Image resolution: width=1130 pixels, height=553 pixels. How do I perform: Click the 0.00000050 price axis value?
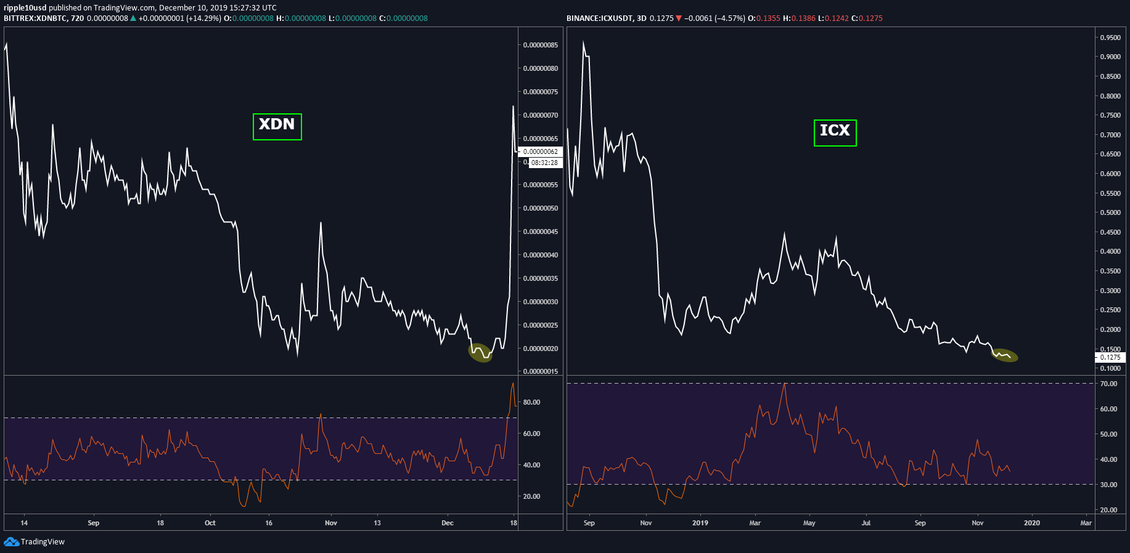(541, 208)
